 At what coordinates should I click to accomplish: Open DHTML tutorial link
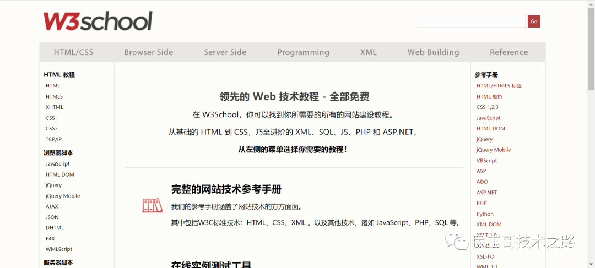55,228
